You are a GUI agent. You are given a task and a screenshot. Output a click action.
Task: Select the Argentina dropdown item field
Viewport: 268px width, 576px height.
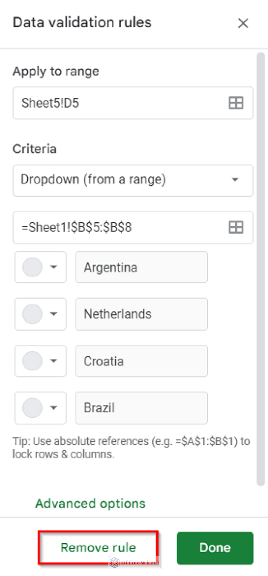tap(141, 267)
